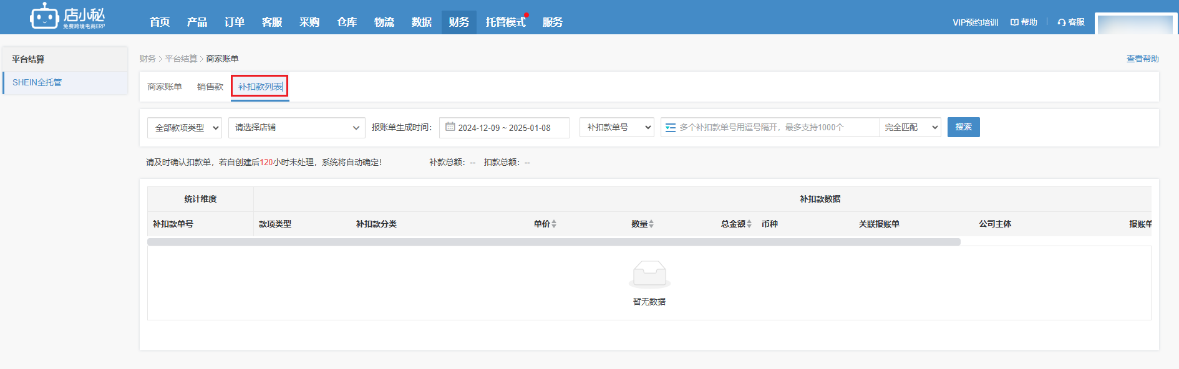Image resolution: width=1179 pixels, height=369 pixels.
Task: Click the date range field 2024-12-09 ~ 2025-01-08
Action: (505, 127)
